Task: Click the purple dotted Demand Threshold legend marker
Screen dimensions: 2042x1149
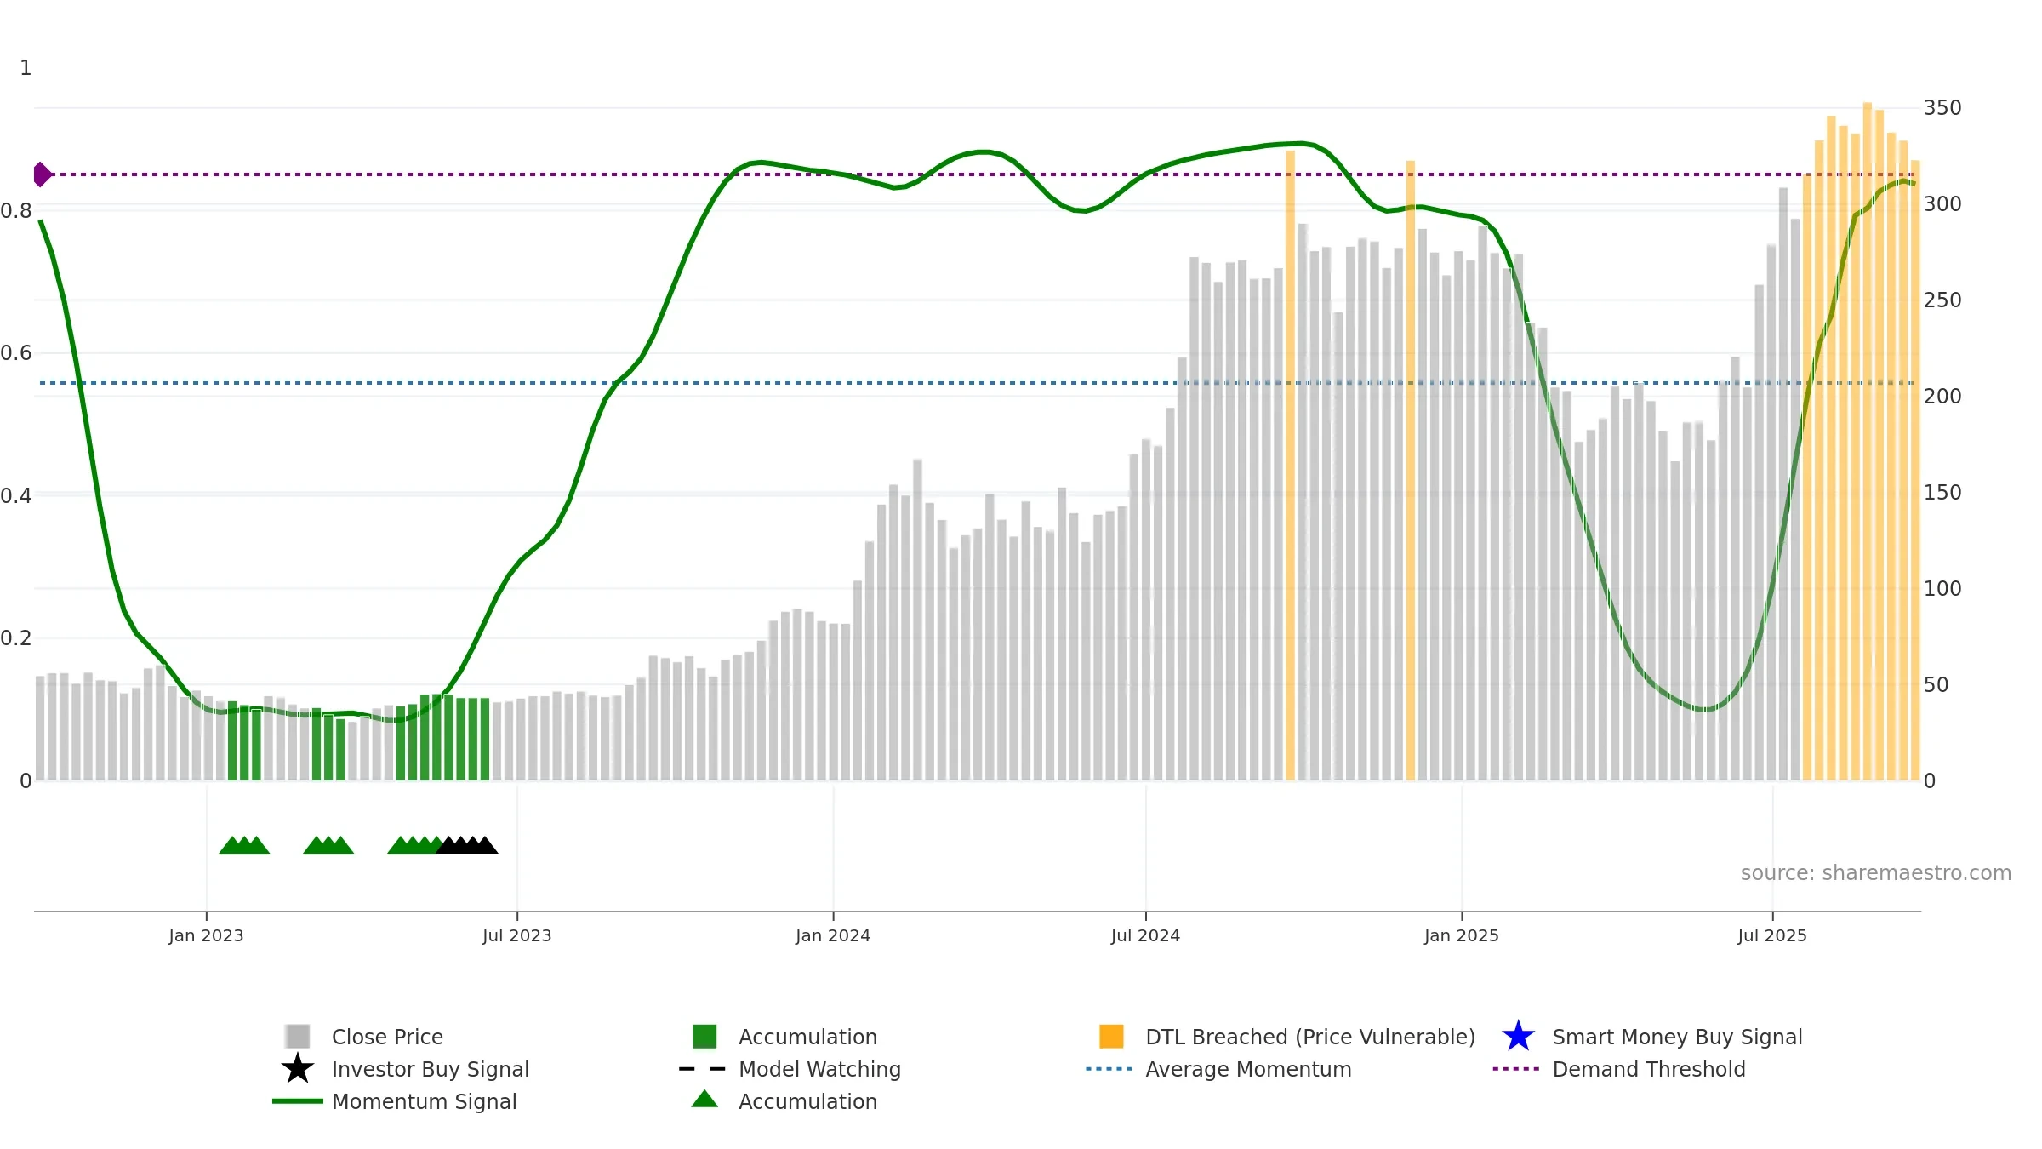Action: [1516, 1068]
